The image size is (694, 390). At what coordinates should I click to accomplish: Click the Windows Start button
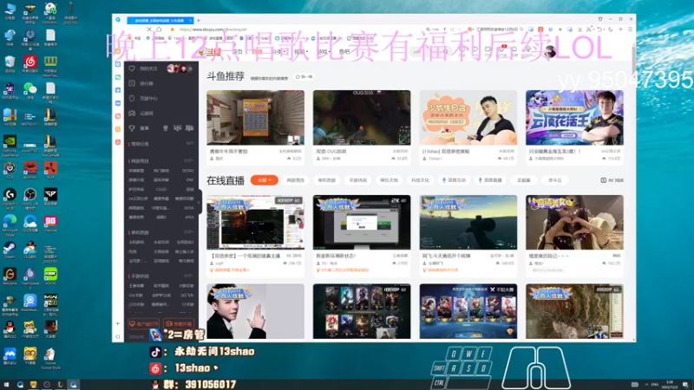click(x=6, y=385)
